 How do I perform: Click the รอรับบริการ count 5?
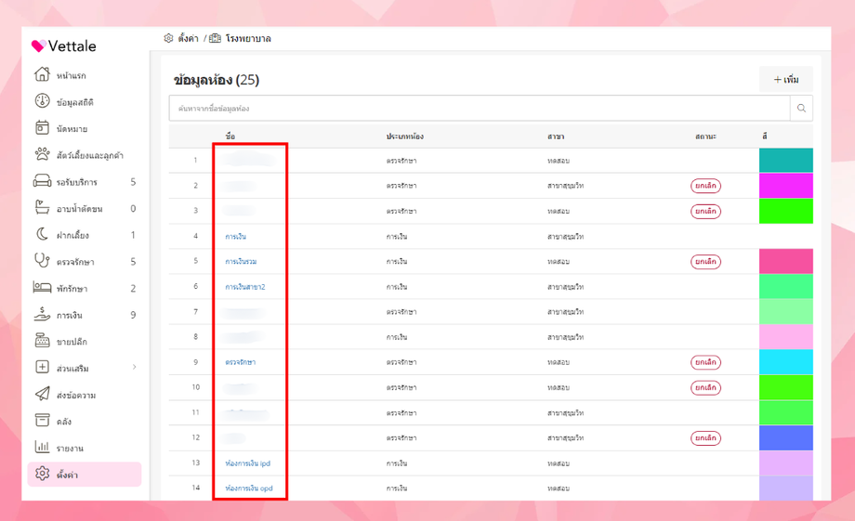(133, 181)
